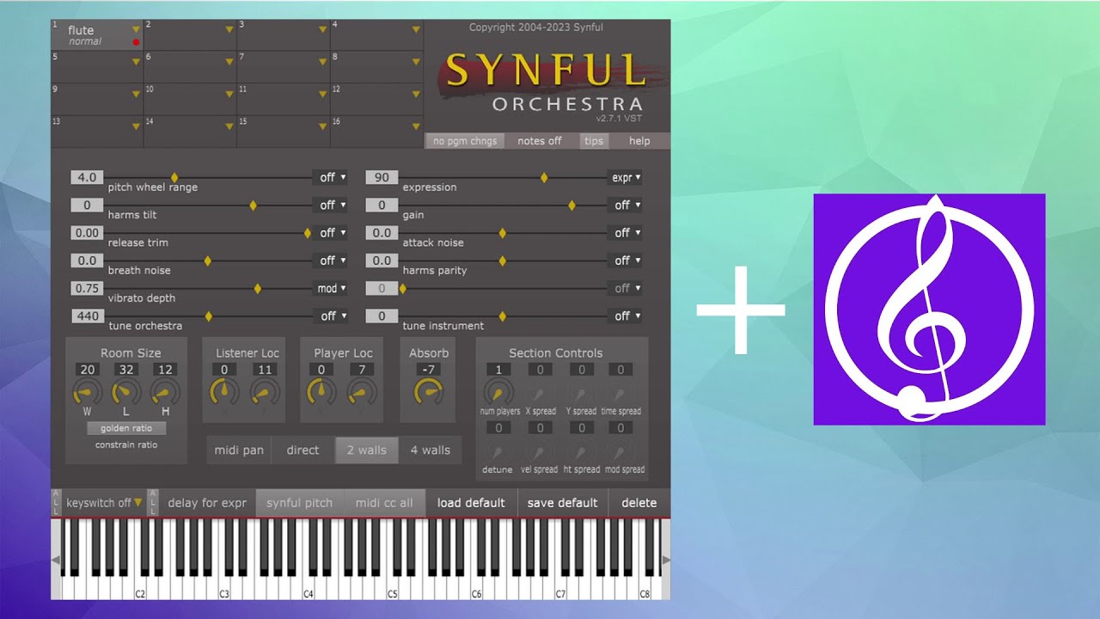This screenshot has height=619, width=1100.
Task: Select the 4 walls mode
Action: [431, 450]
